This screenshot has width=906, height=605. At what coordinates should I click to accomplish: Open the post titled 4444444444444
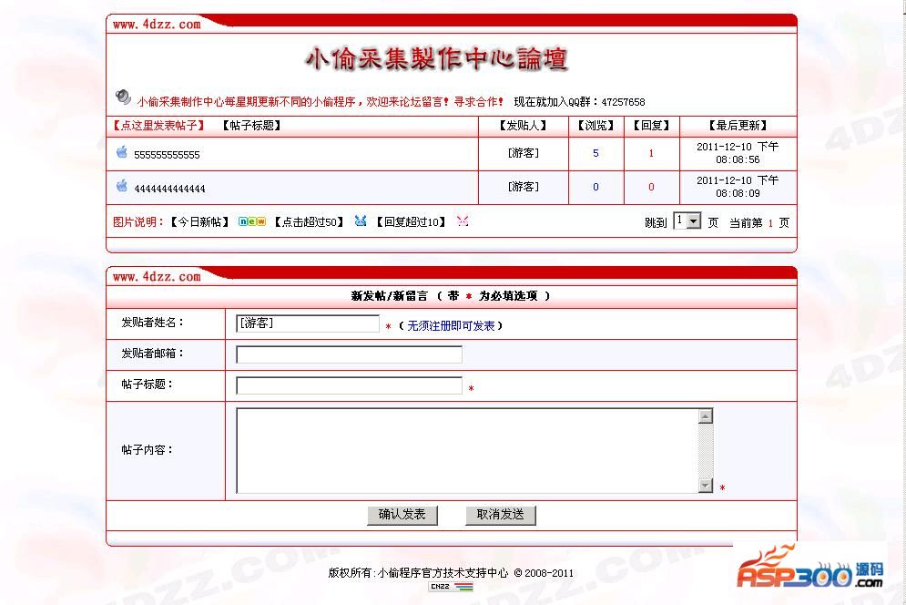(169, 189)
